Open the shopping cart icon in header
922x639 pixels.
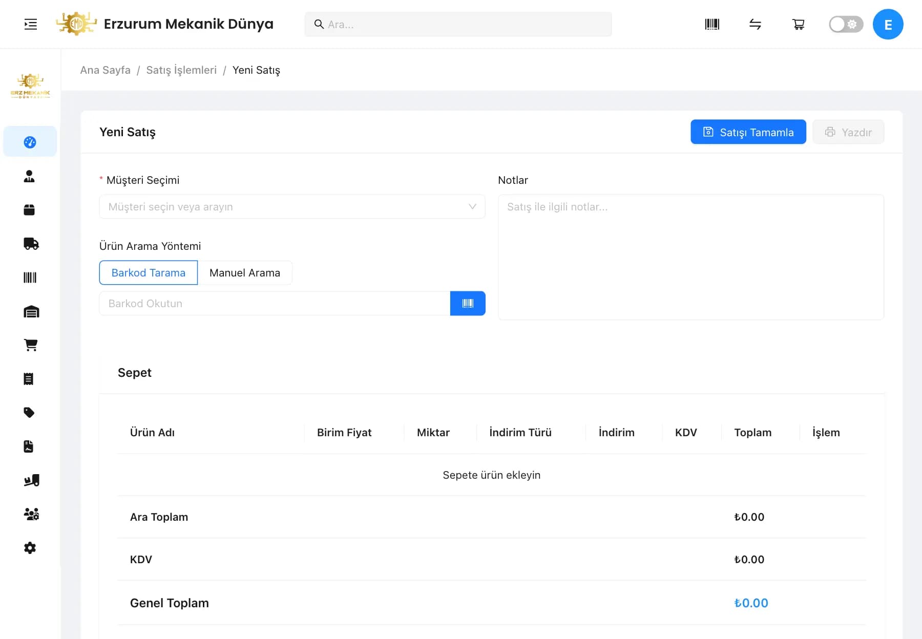click(x=798, y=24)
